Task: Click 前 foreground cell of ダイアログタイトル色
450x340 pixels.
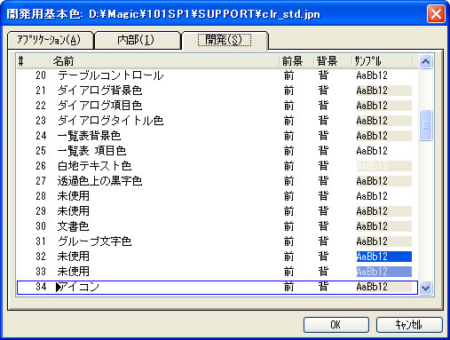Action: coord(289,121)
